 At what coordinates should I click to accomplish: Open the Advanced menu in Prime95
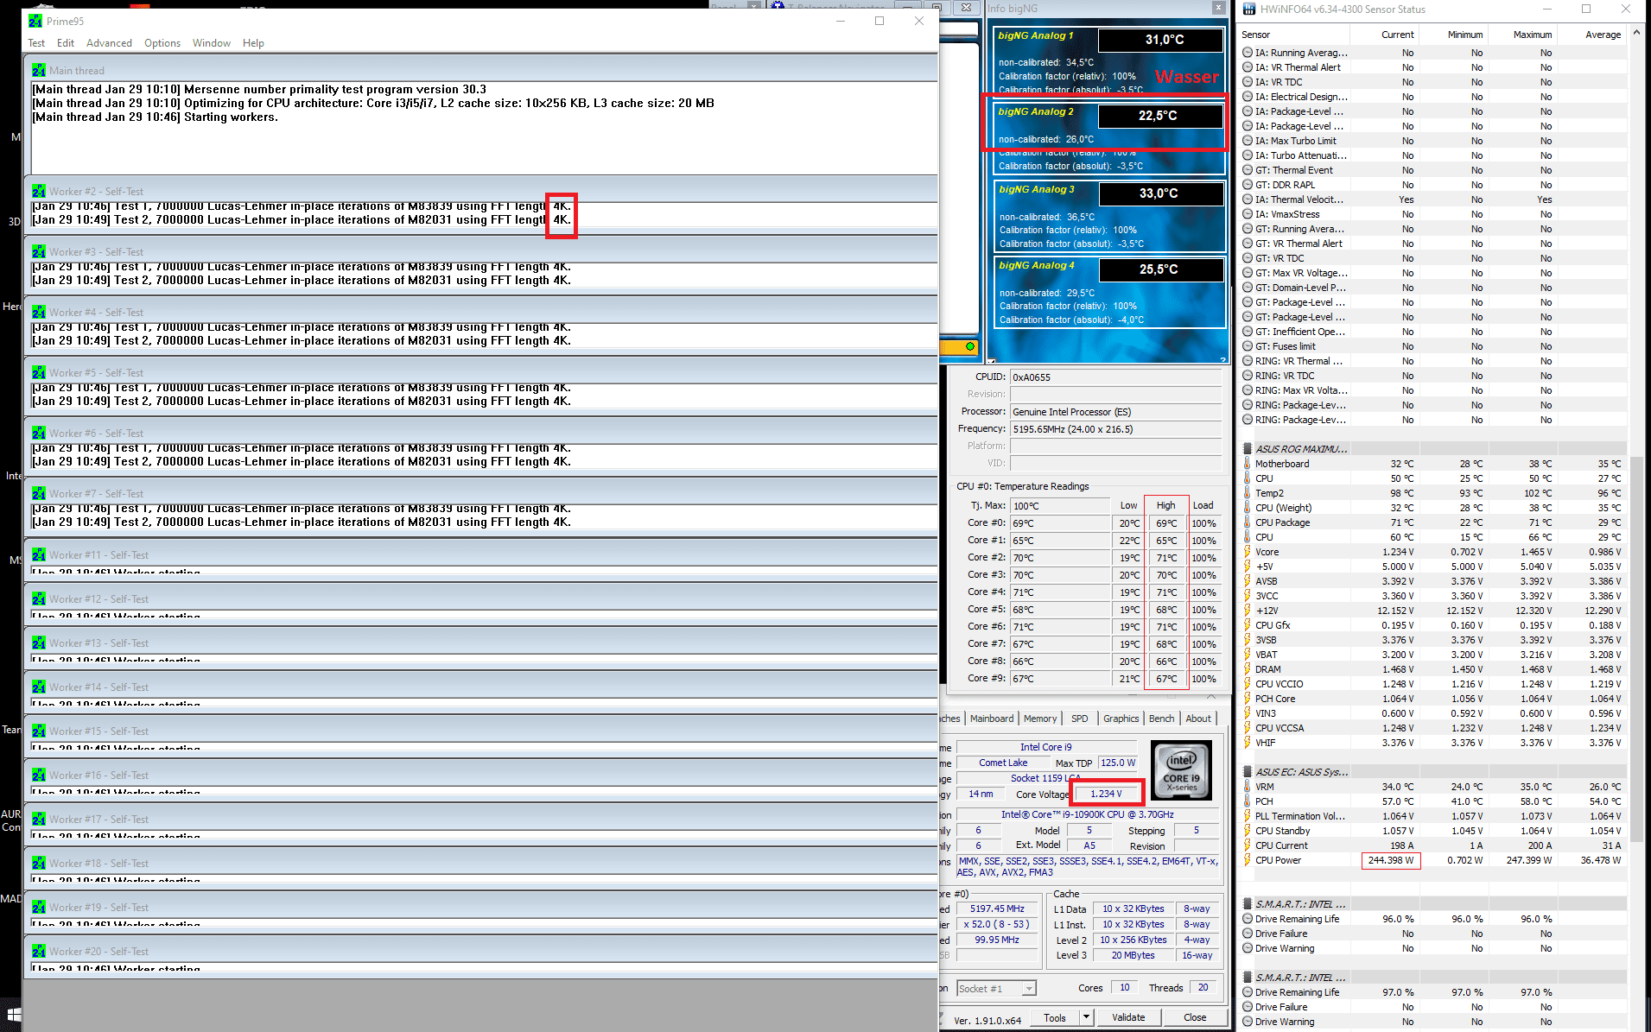click(x=109, y=43)
